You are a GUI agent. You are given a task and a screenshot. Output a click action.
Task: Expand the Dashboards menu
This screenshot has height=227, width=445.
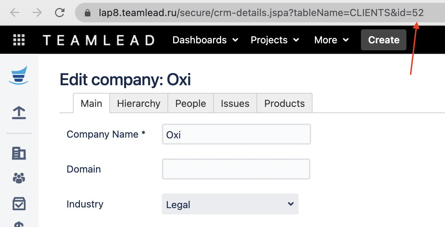pyautogui.click(x=205, y=40)
